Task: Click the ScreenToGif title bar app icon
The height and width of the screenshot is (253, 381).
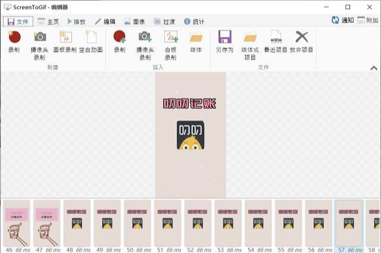Action: [x=8, y=7]
